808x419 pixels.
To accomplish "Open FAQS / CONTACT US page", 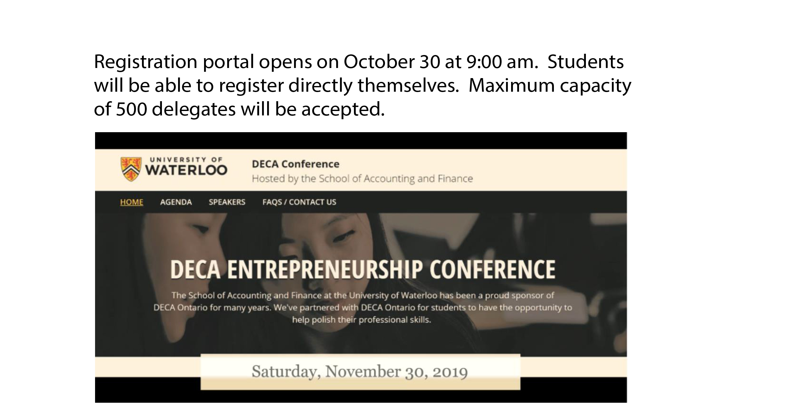I will click(299, 202).
